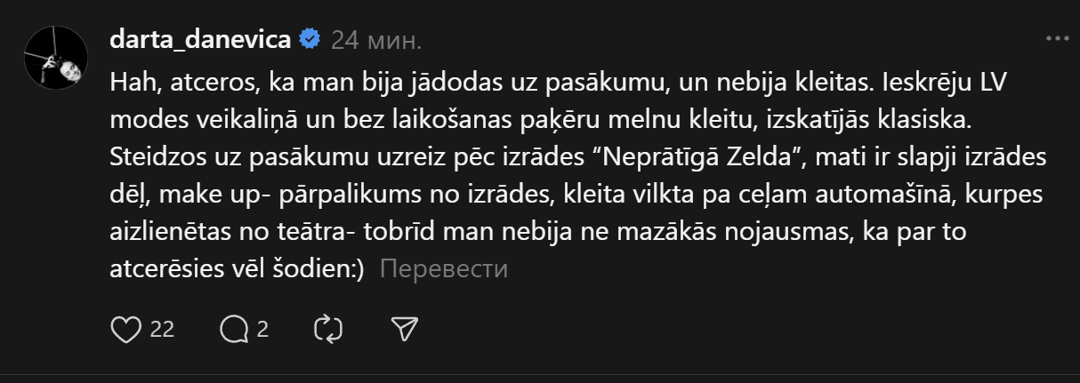1080x383 pixels.
Task: Share the post via paper plane icon
Action: tap(405, 330)
